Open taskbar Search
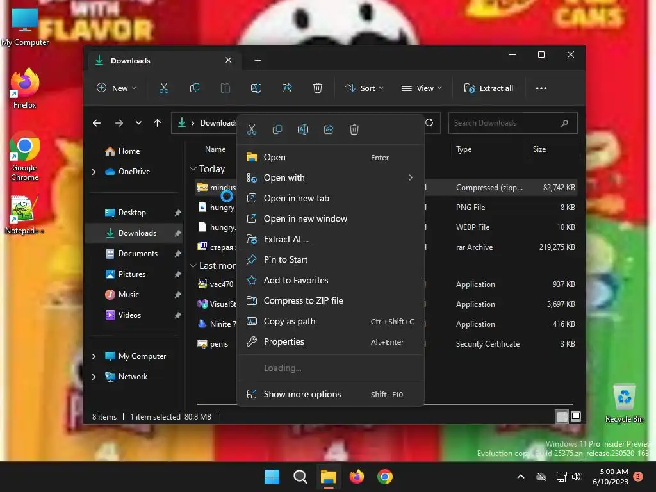This screenshot has width=656, height=492. tap(300, 477)
